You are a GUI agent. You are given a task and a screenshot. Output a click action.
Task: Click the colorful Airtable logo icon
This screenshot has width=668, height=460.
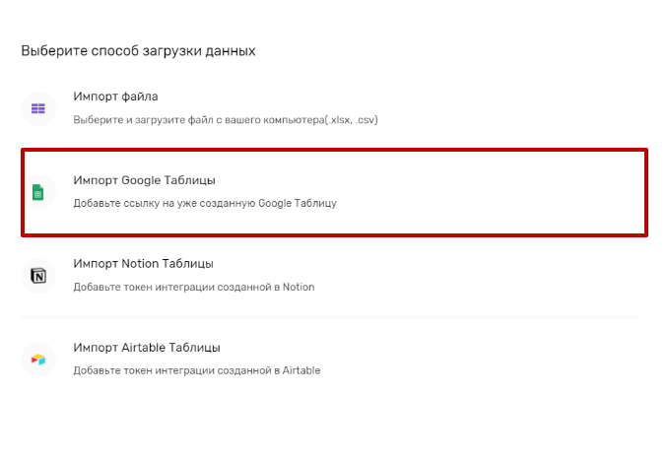click(x=38, y=360)
